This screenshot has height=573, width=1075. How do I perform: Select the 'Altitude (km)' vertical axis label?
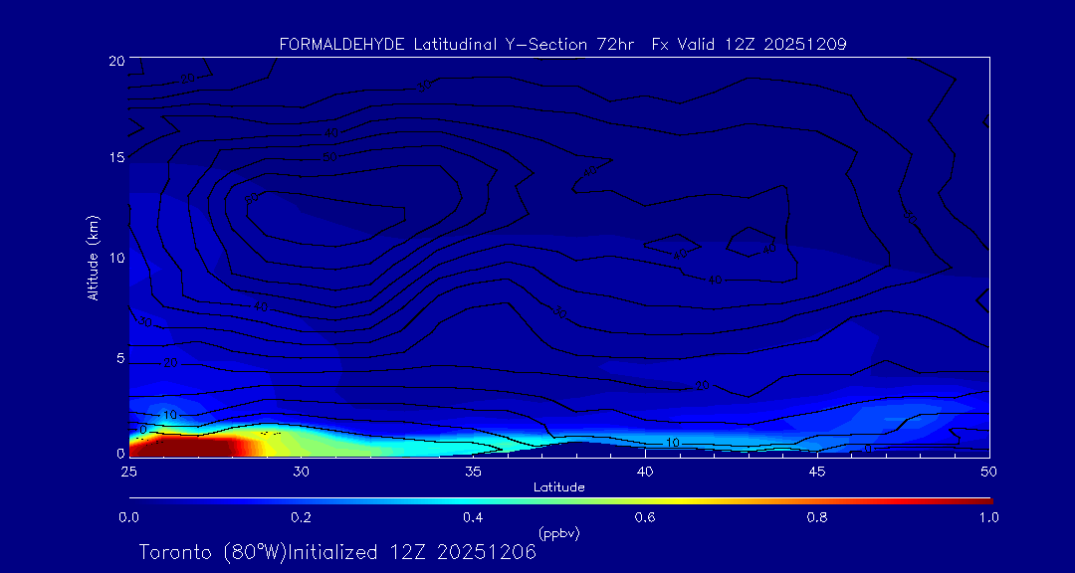pos(93,257)
